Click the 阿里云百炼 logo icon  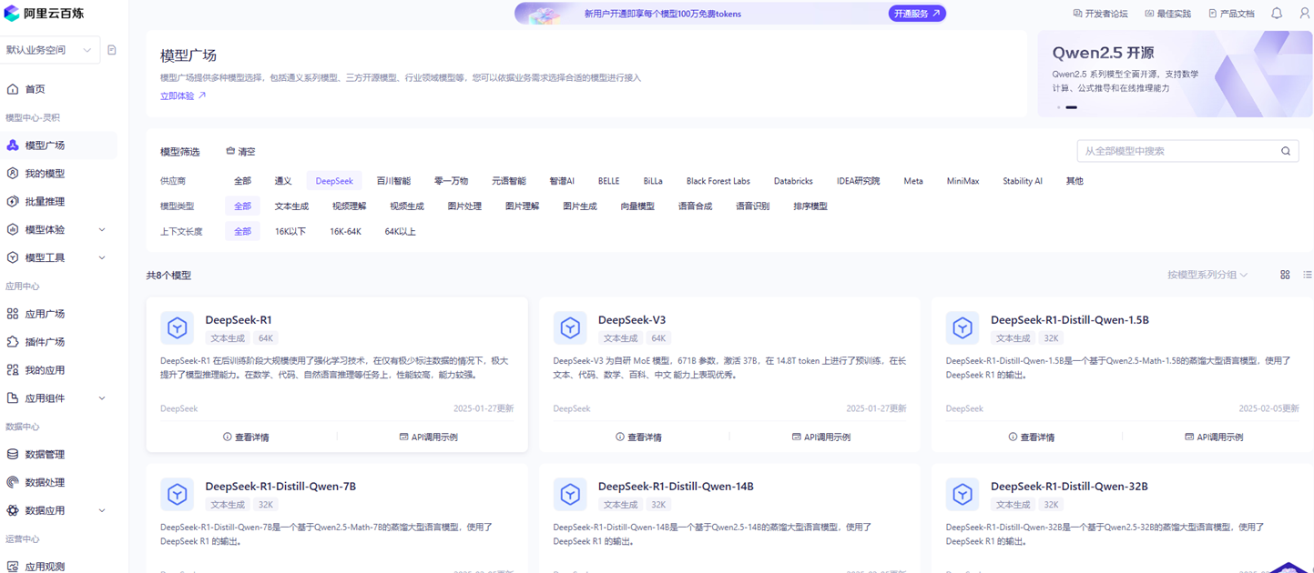[x=12, y=14]
